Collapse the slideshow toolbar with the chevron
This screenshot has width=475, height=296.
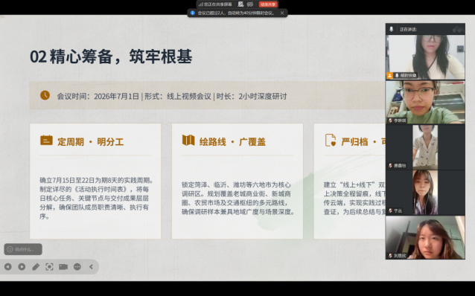91,267
